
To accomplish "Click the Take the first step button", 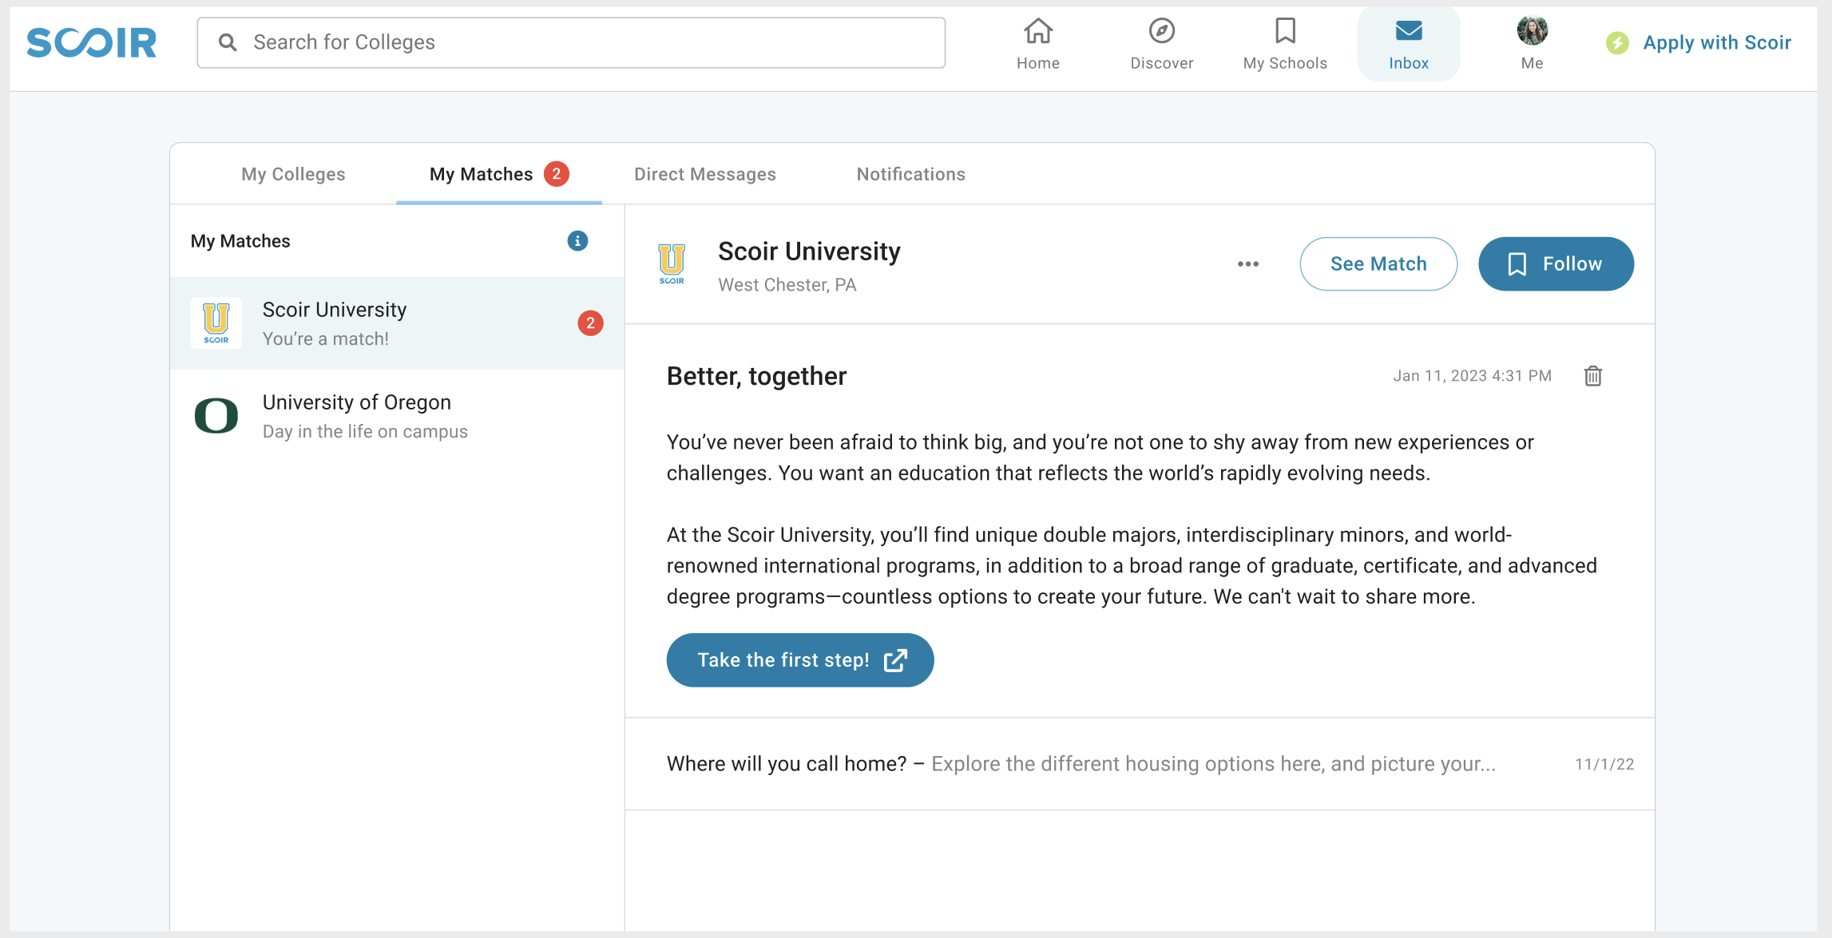I will click(x=797, y=659).
